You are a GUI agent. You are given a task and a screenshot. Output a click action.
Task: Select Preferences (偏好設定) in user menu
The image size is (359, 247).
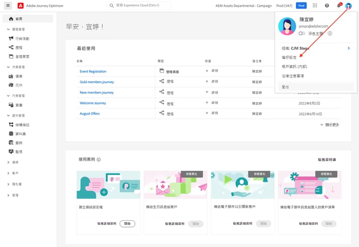click(x=289, y=57)
